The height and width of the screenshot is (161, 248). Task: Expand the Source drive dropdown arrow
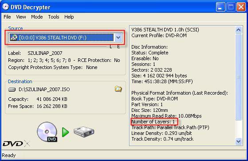tap(118, 38)
